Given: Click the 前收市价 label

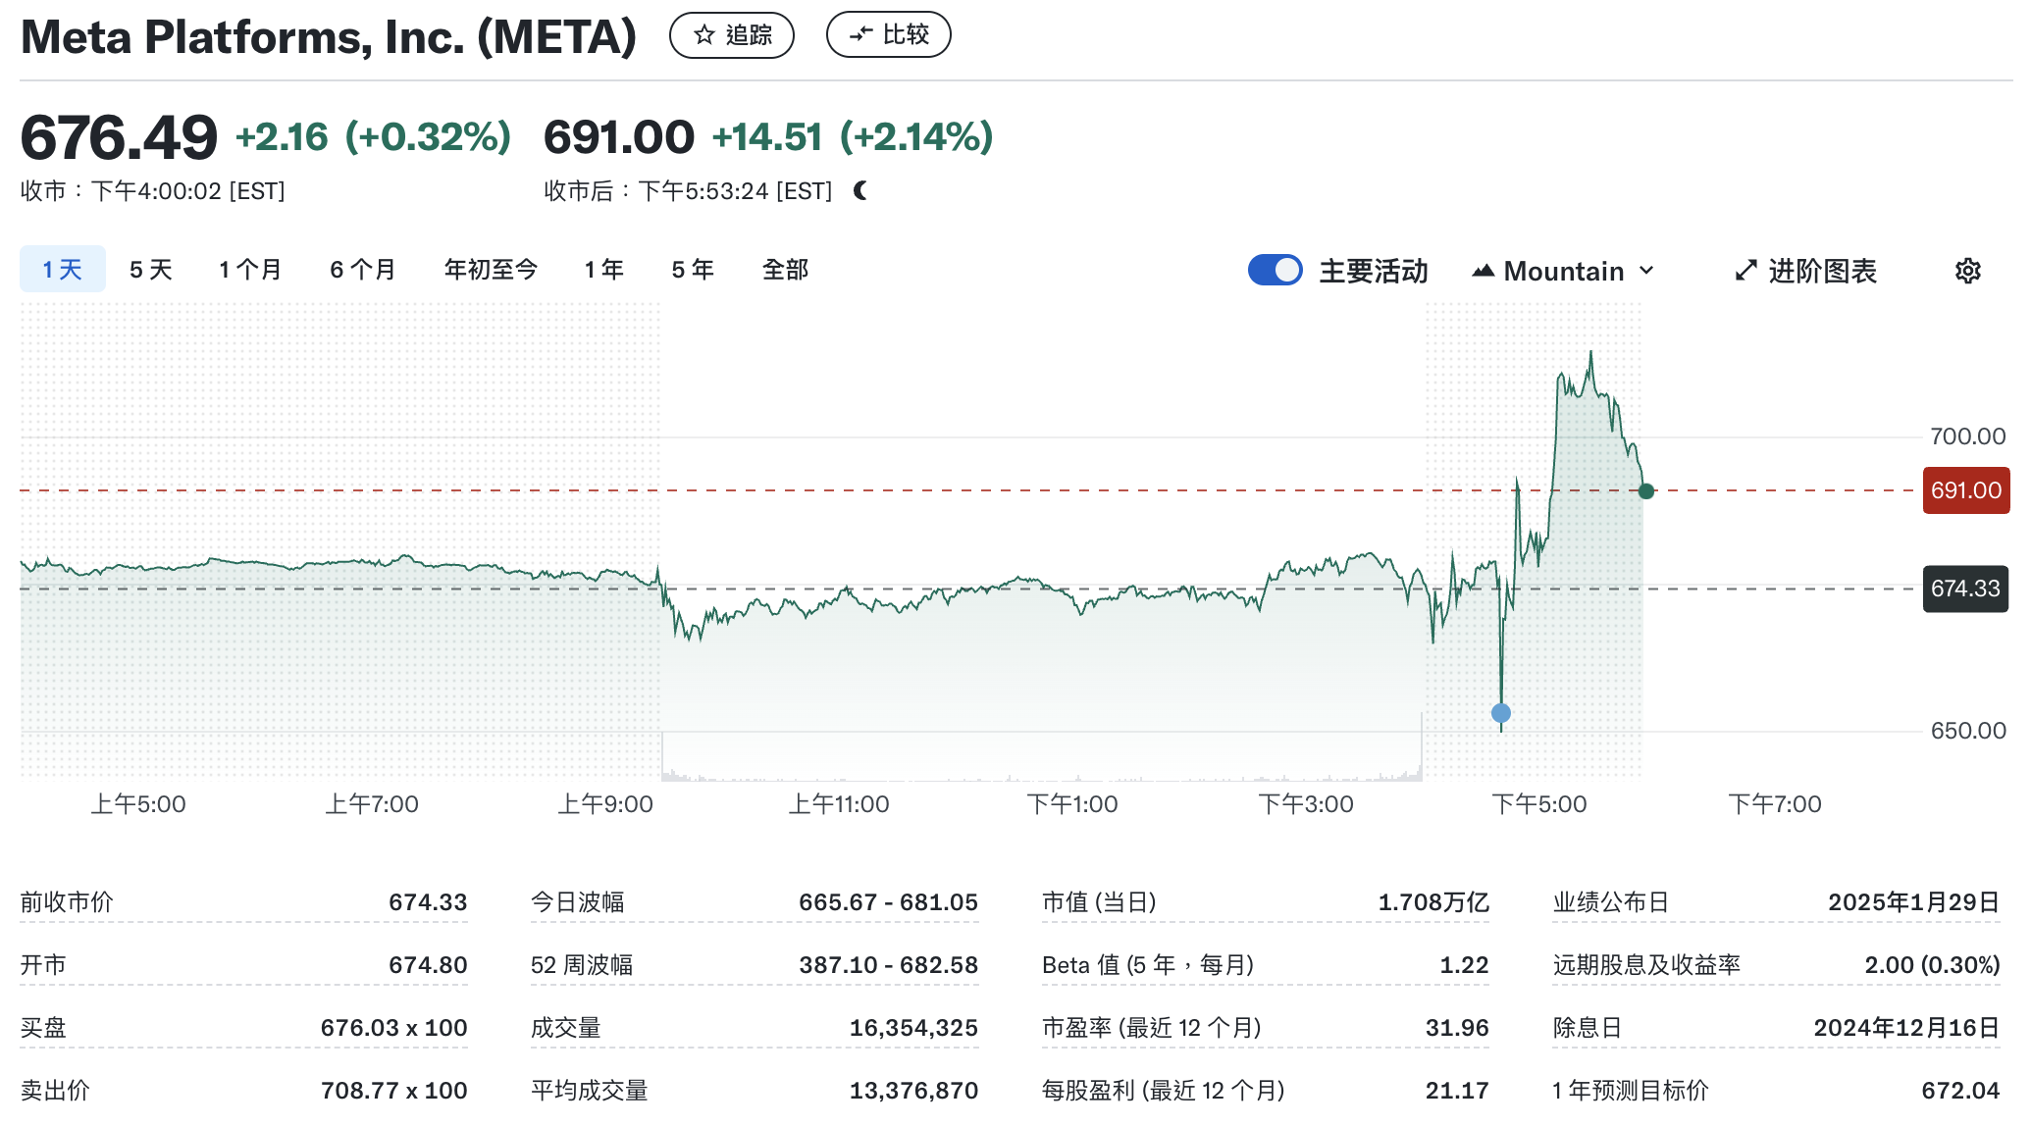Looking at the screenshot, I should pyautogui.click(x=67, y=902).
